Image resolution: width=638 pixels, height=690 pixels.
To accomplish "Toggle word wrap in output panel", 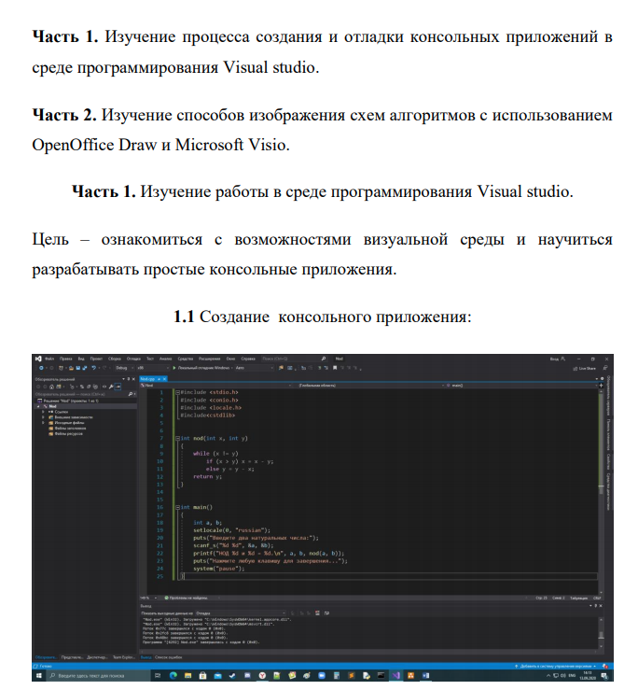I will (326, 613).
